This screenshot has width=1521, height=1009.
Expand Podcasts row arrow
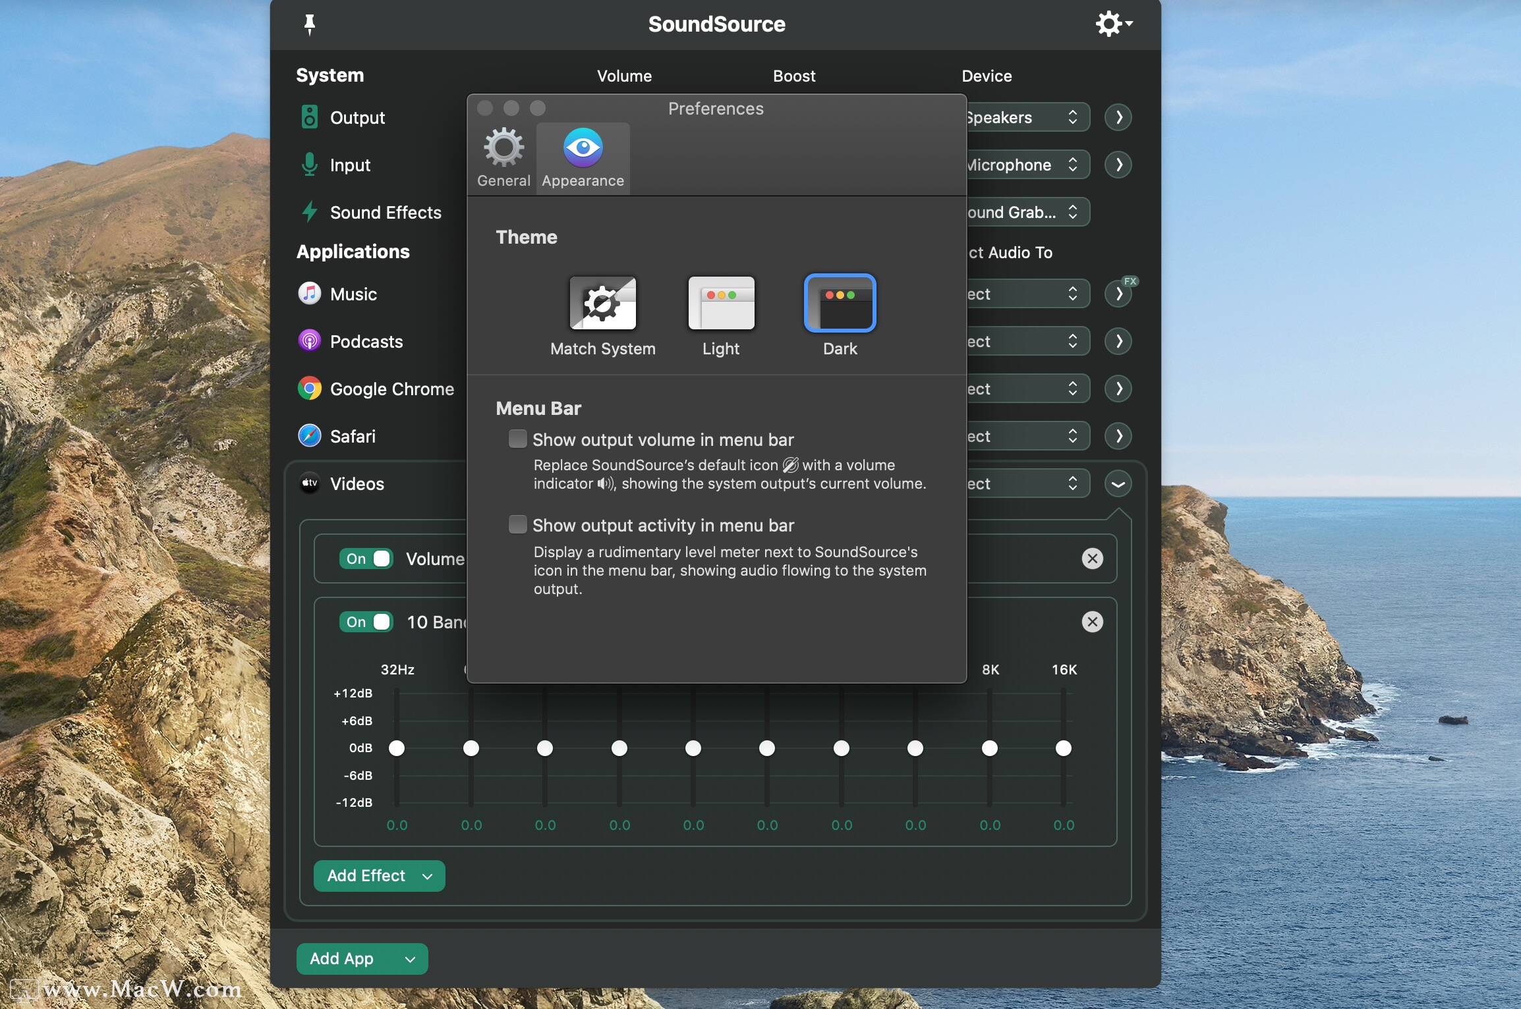tap(1118, 341)
